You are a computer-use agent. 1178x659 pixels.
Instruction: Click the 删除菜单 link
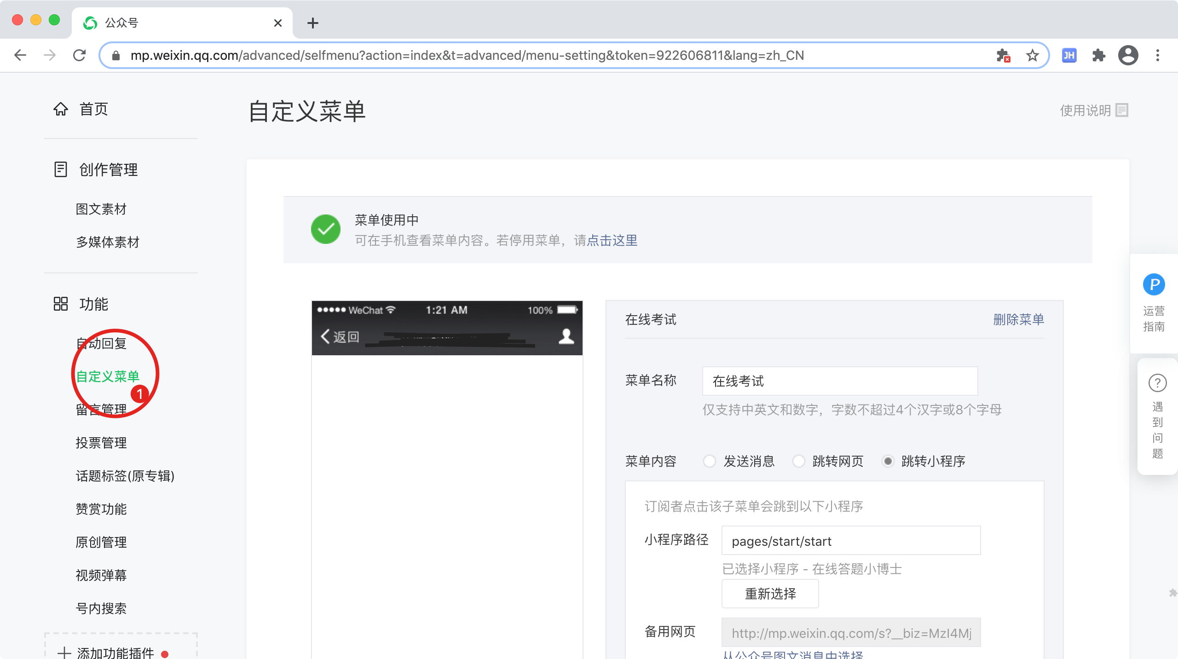tap(1018, 319)
